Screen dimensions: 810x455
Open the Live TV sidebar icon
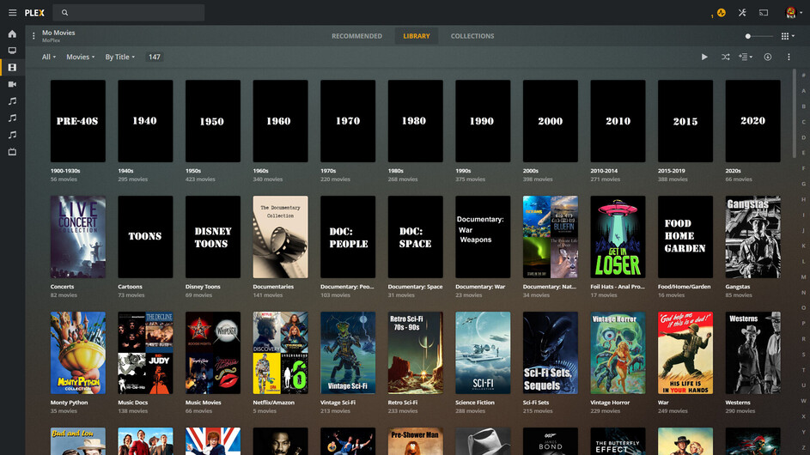(x=12, y=152)
